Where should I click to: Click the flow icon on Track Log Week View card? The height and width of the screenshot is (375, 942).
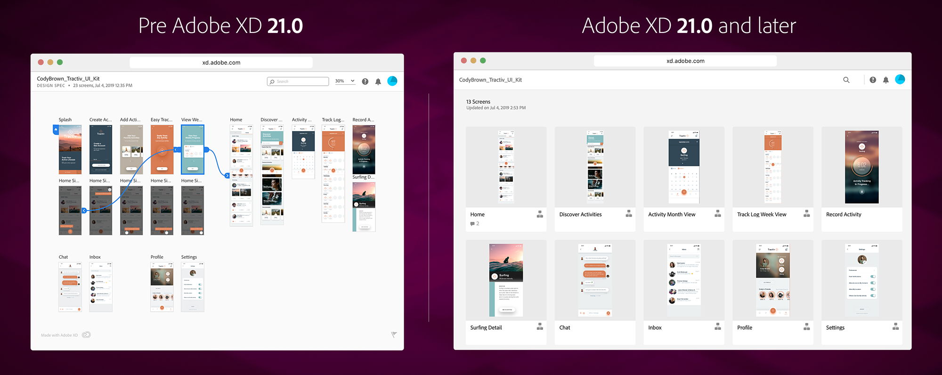point(807,214)
